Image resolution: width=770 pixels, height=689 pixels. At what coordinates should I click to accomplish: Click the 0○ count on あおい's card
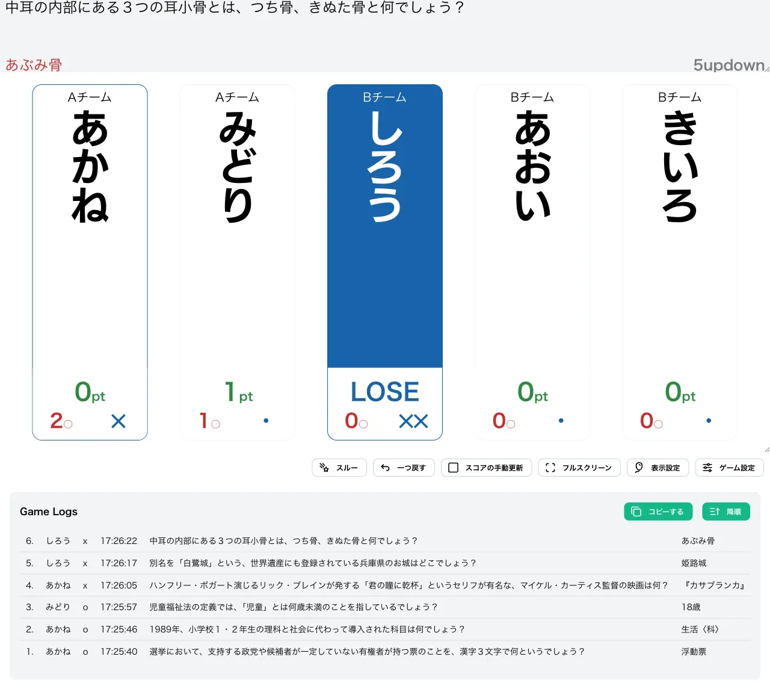tap(504, 421)
